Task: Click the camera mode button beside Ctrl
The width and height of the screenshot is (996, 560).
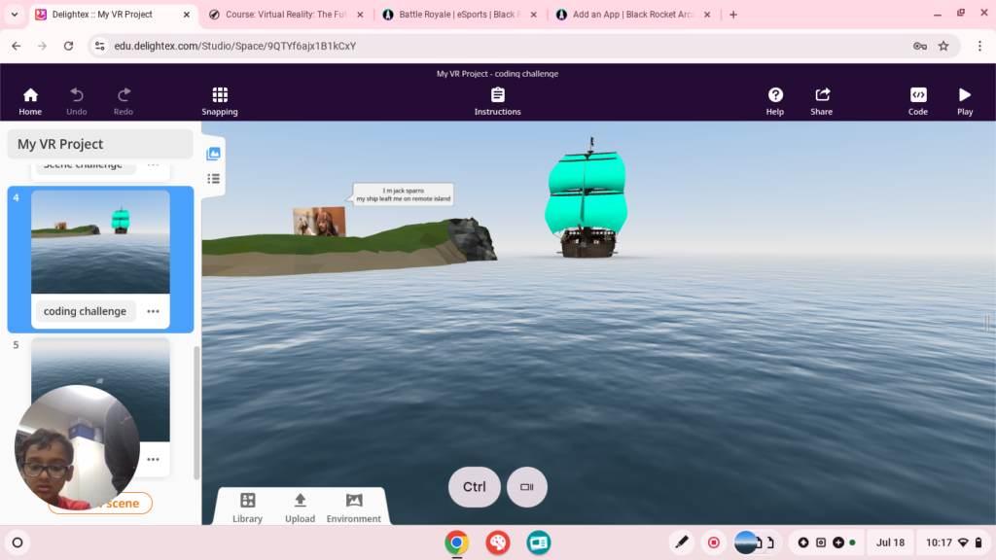Action: click(x=526, y=487)
